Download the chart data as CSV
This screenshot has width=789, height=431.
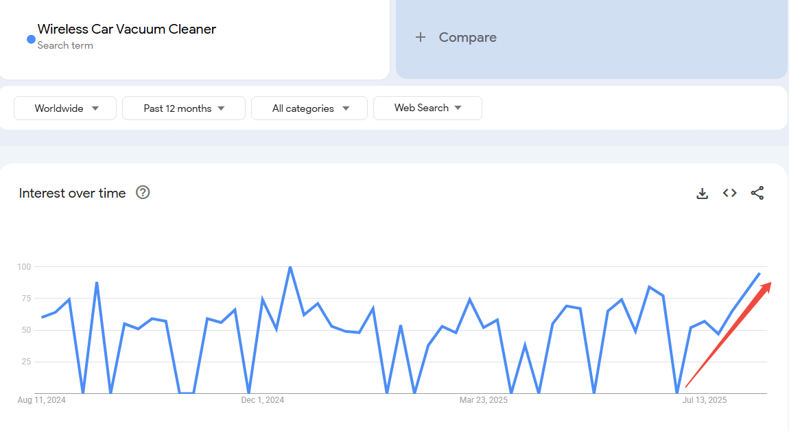[702, 193]
